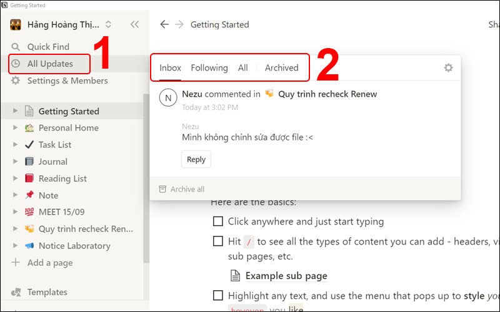Screen dimensions: 500x312
Task: Click the forward navigation arrow
Action: click(x=179, y=24)
